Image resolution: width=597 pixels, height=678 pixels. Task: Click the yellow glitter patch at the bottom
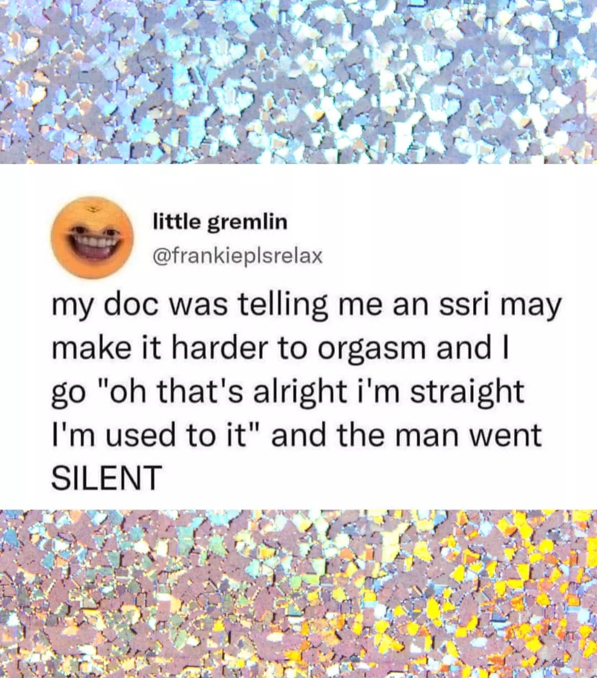498,591
